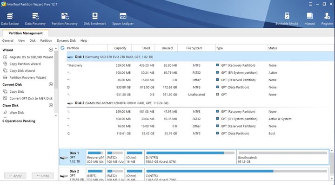The image size is (335, 185).
Task: Open the hamburger menu in title bar
Action: pyautogui.click(x=310, y=4)
